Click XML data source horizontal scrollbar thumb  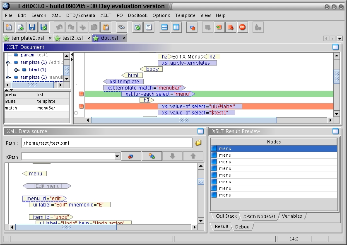click(66, 227)
